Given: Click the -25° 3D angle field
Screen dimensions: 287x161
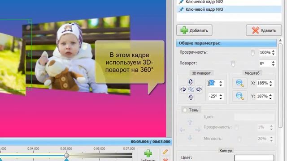Looking at the screenshot, I should [213, 96].
